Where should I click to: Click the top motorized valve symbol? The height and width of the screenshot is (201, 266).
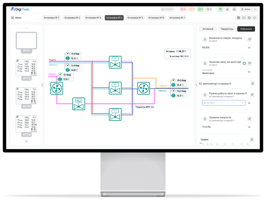(115, 62)
